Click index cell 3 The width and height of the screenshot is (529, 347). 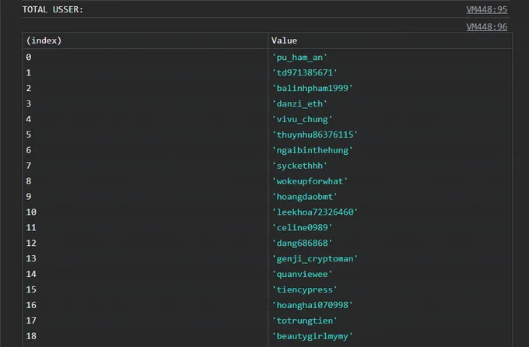tap(145, 103)
